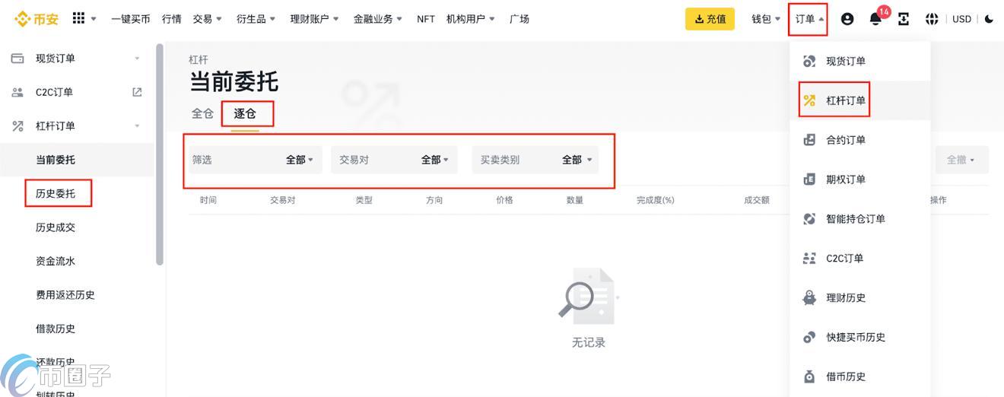
Task: Select 资金流水 in sidebar
Action: (x=56, y=261)
